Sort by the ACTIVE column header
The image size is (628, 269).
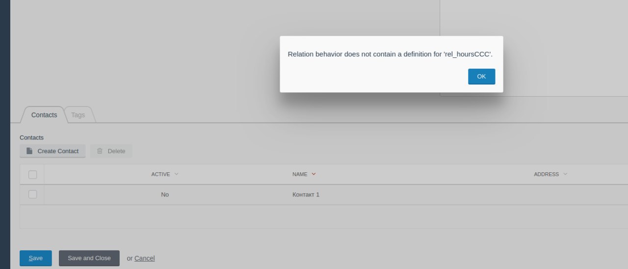tap(165, 174)
